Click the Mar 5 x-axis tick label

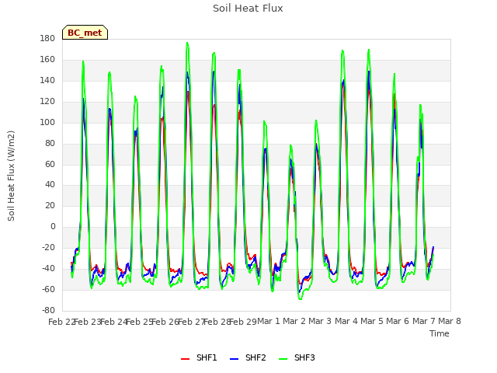pyautogui.click(x=372, y=321)
